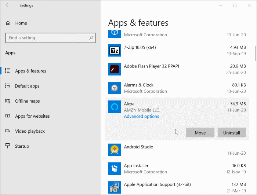Click the Apps & features page heading
This screenshot has height=195, width=257.
tap(138, 23)
